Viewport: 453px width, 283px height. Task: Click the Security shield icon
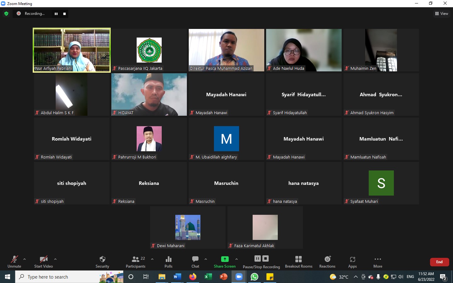point(102,259)
